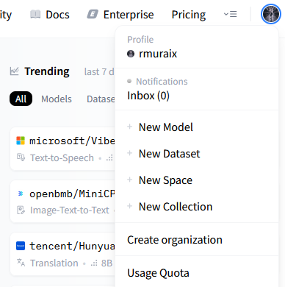
Task: Click 'last 7 d' period text
Action: point(99,72)
